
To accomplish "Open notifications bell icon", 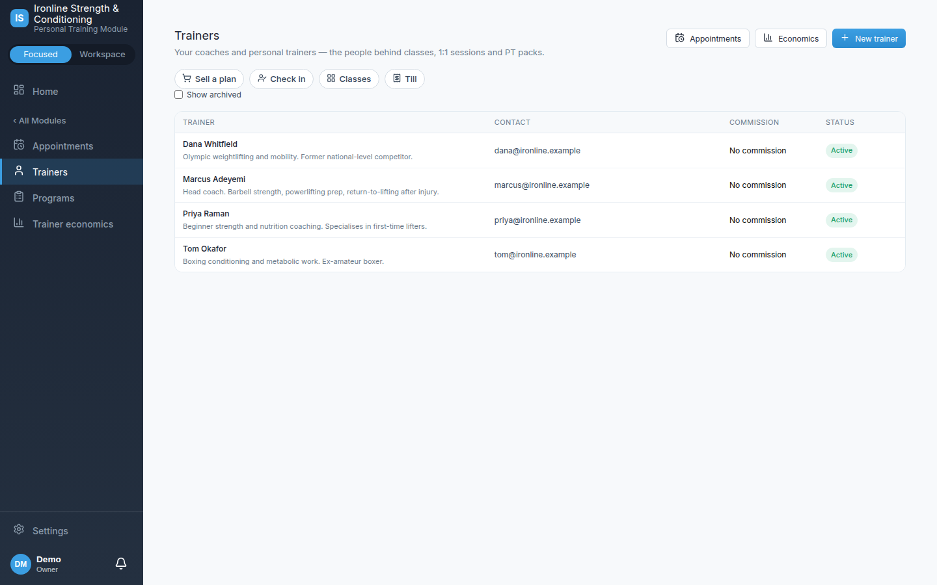I will 121,564.
